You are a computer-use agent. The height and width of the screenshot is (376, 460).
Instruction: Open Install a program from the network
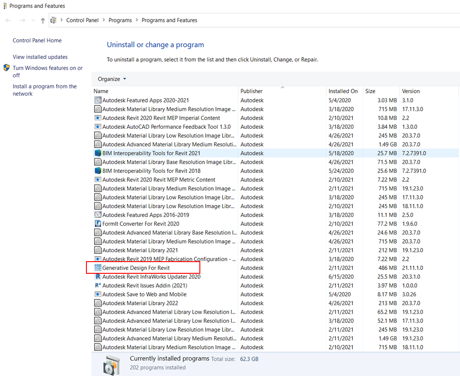(45, 90)
